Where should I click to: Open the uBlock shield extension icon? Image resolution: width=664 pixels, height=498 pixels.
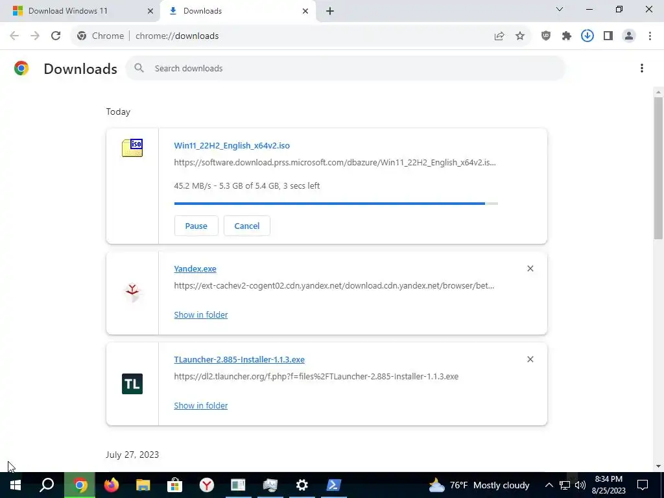546,36
